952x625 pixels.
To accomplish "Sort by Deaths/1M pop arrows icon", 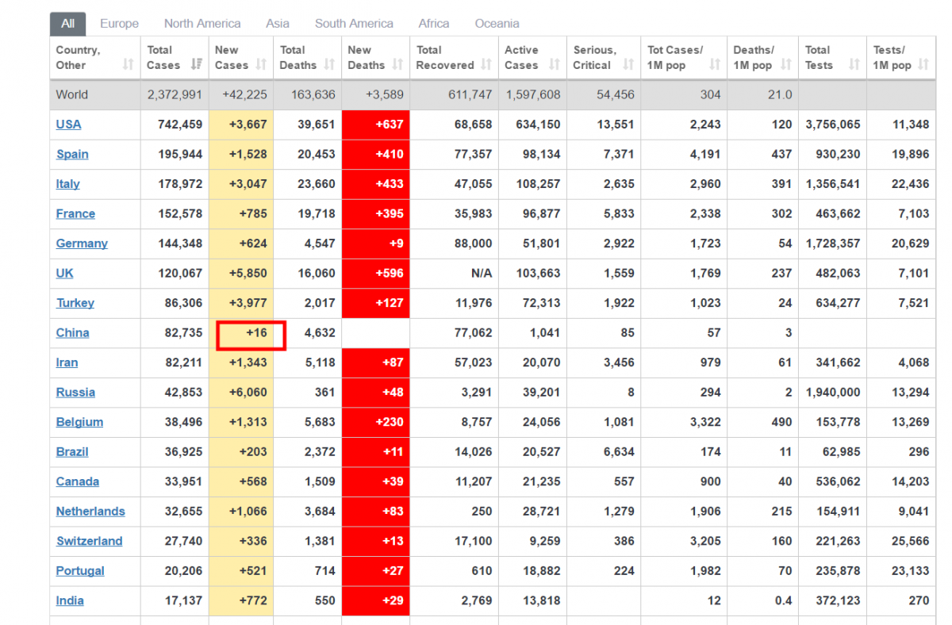I will pos(787,65).
